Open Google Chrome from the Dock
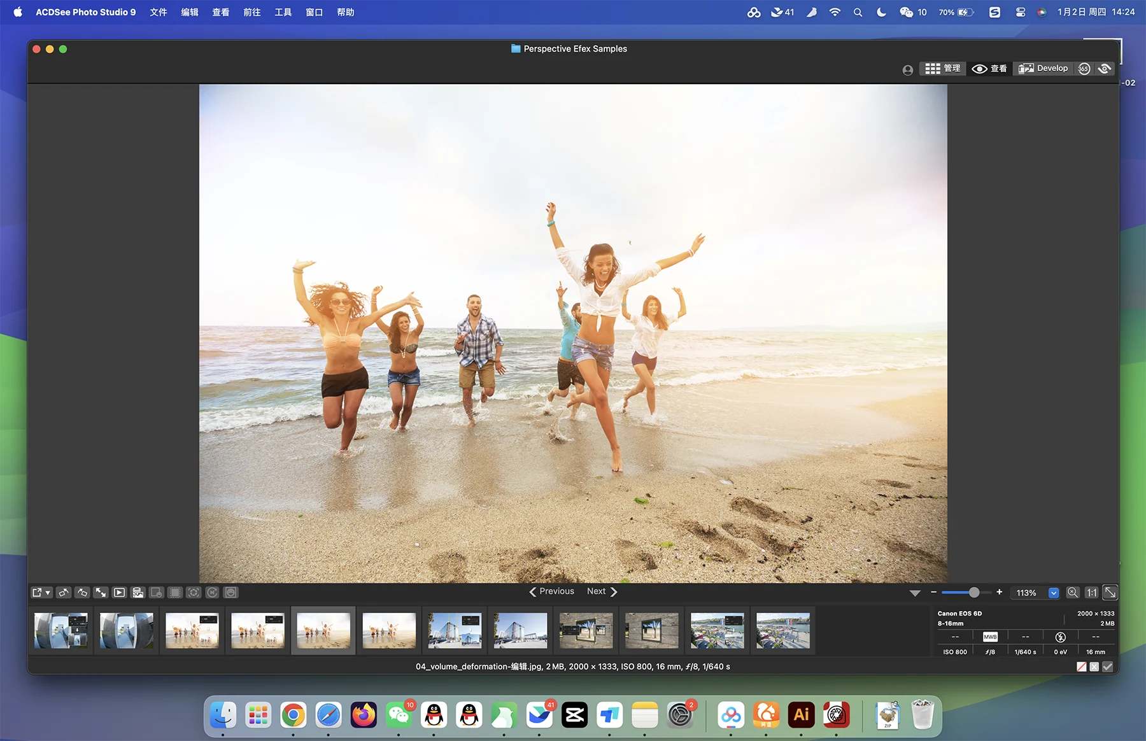This screenshot has height=741, width=1146. click(294, 715)
